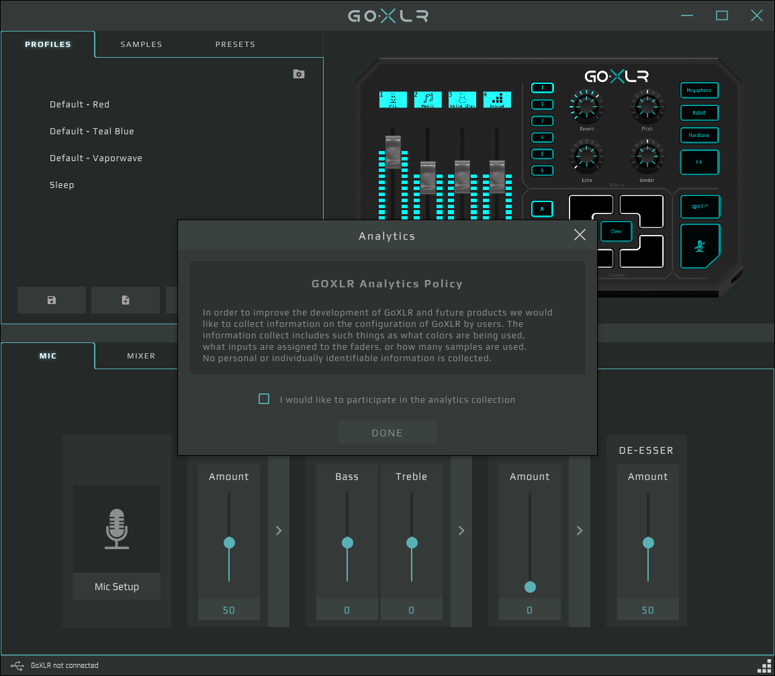Image resolution: width=775 pixels, height=676 pixels.
Task: Toggle the Hardtune effect button
Action: coord(699,136)
